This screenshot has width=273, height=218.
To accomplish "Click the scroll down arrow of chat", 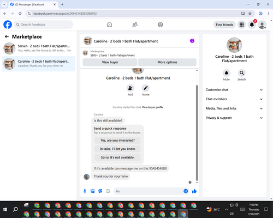I will click(x=197, y=183).
